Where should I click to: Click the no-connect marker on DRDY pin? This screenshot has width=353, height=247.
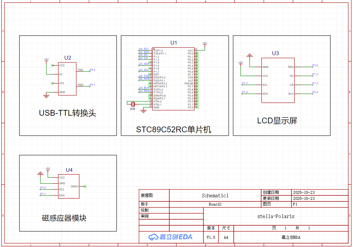tap(85, 186)
